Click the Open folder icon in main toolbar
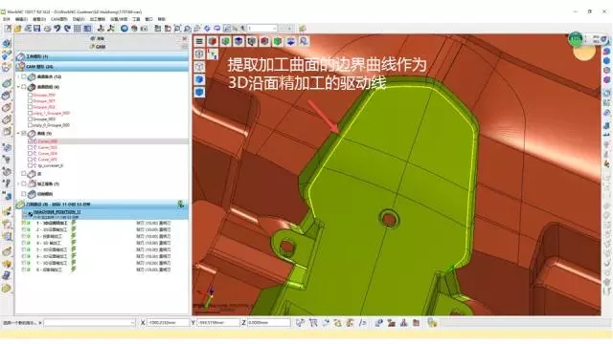 17,29
